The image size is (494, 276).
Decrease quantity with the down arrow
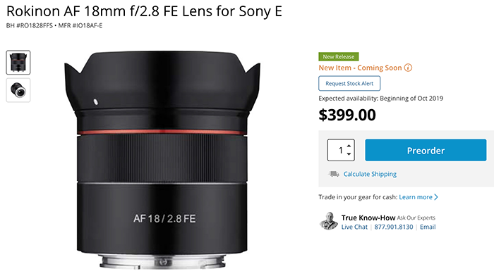coord(349,153)
